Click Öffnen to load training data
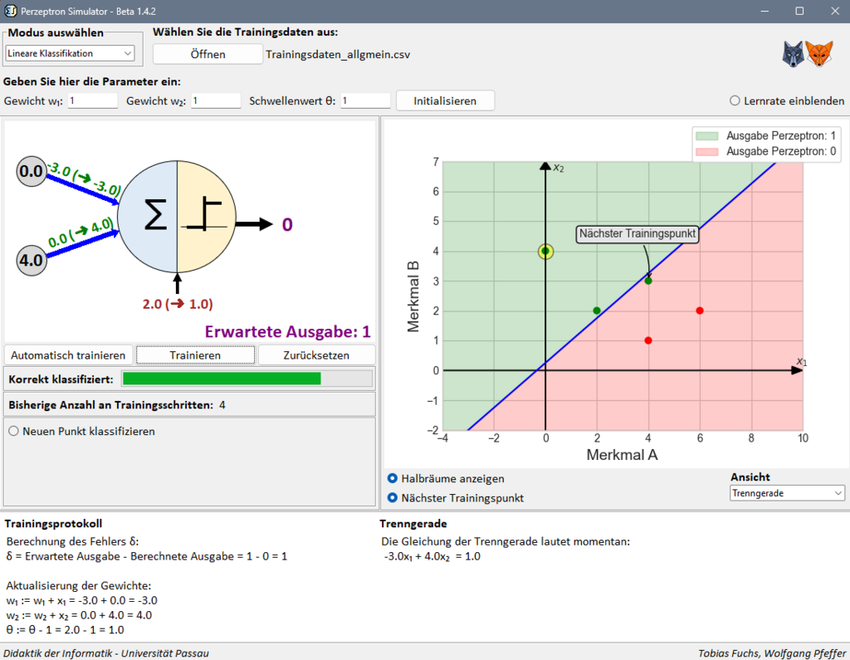The width and height of the screenshot is (850, 660). point(207,54)
